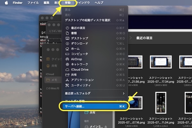The width and height of the screenshot is (192, 128).
Task: Click the メインS... disk icon in sidebar
Action: (x=86, y=126)
